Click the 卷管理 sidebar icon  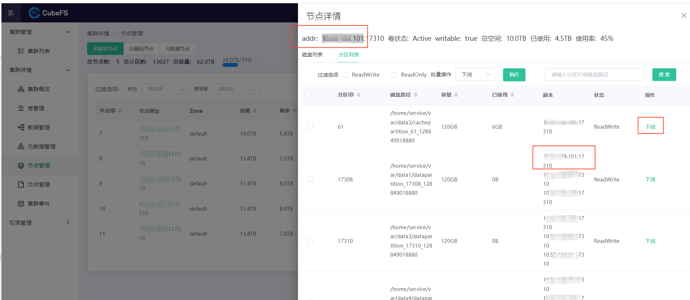point(21,108)
